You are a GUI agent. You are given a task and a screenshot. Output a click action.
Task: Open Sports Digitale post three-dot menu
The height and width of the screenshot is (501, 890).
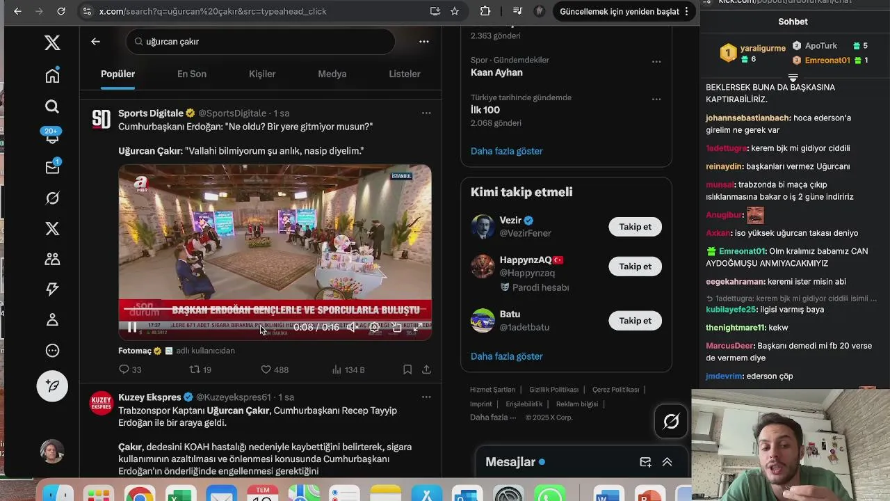click(426, 113)
